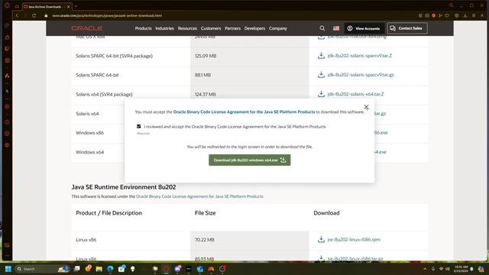Open the Developers menu
Screen dimensions: 489x275
click(x=254, y=28)
